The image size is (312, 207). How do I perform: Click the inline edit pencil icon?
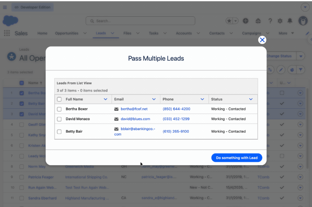tap(281, 70)
